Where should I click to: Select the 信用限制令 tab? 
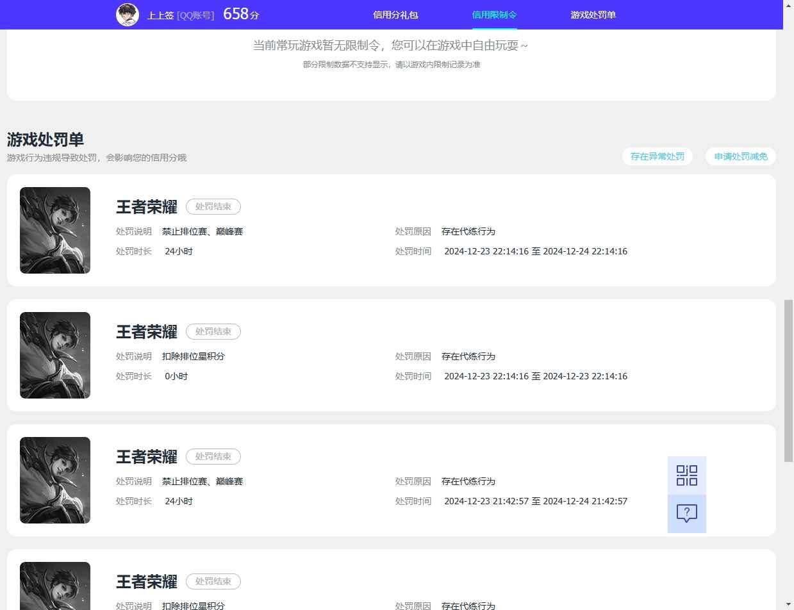coord(494,15)
